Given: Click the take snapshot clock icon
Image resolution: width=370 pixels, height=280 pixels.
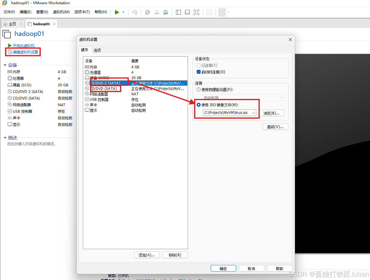Looking at the screenshot, I should (x=147, y=12).
